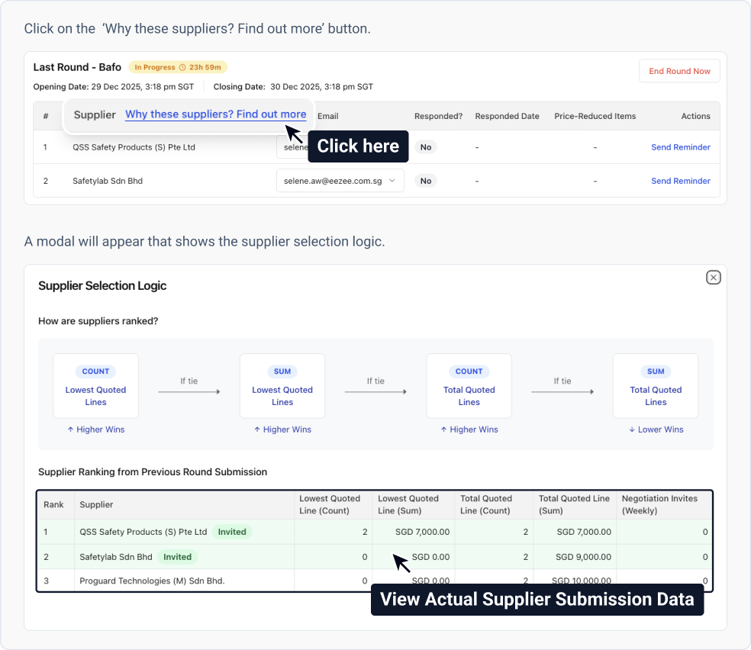
Task: Select the SUM Lowest Quoted Lines card
Action: point(282,386)
